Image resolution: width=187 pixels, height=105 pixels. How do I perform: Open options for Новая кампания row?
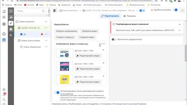click(46, 22)
